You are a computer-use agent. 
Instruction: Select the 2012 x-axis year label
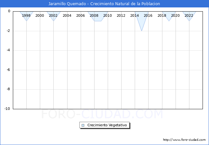point(121,15)
